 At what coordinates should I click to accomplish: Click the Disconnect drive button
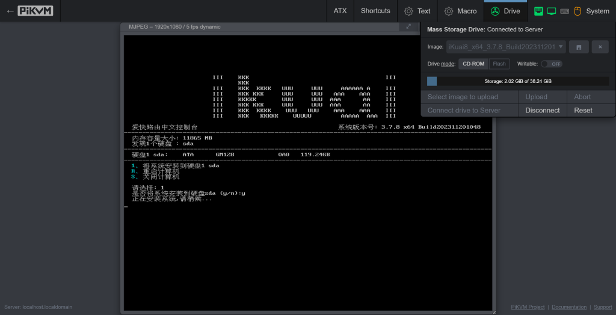click(x=543, y=111)
